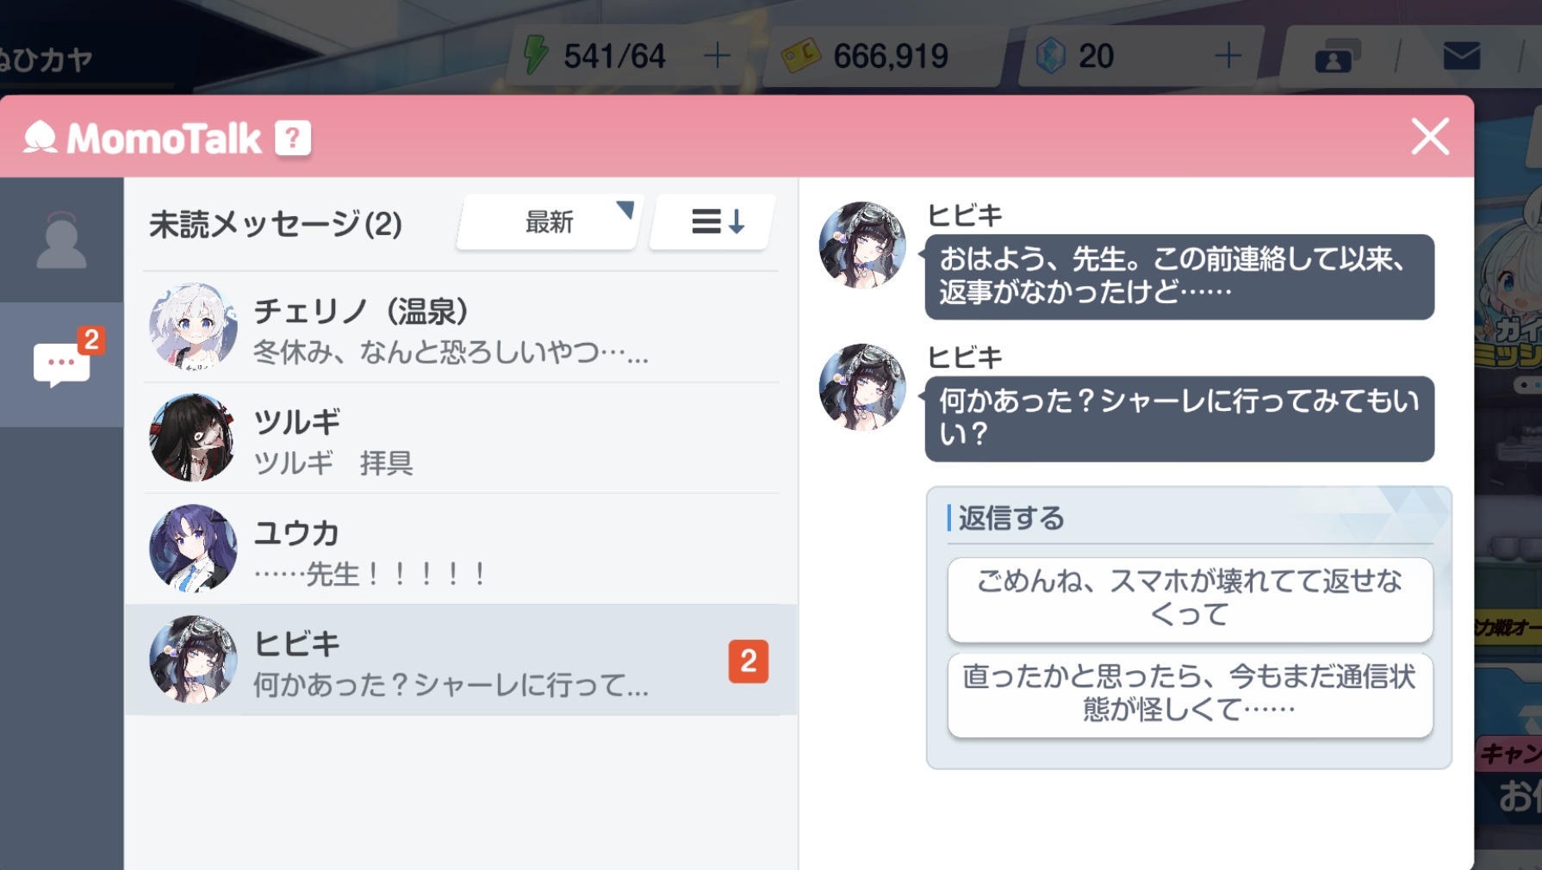Click ユウカ avatar thumbnail
The height and width of the screenshot is (870, 1542).
pyautogui.click(x=193, y=548)
